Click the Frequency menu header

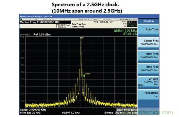point(148,21)
